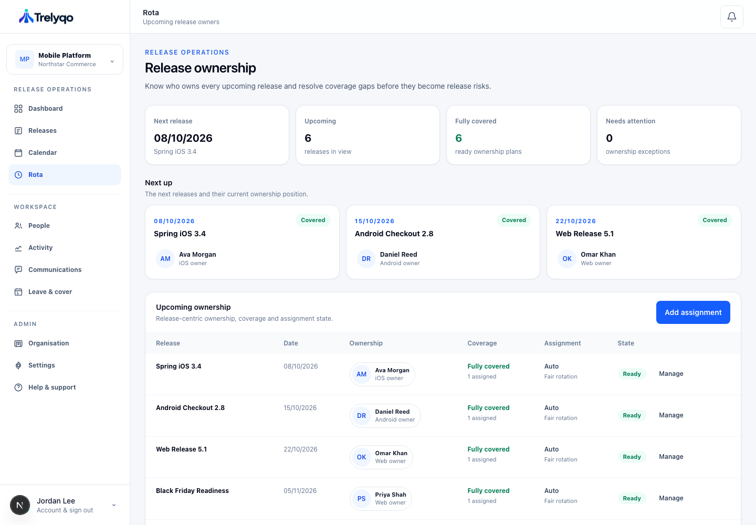
Task: Click the Coverage column header
Action: 482,343
